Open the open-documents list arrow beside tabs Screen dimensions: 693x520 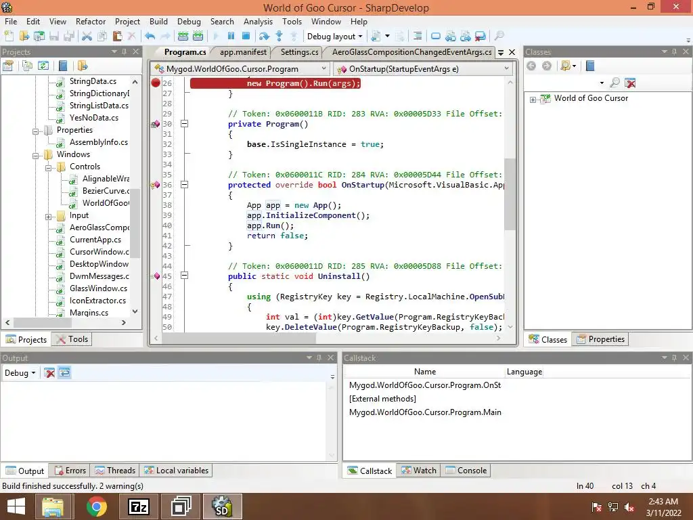(501, 52)
